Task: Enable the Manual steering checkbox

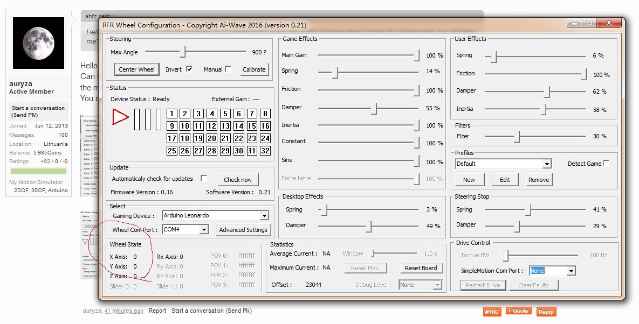Action: 228,69
